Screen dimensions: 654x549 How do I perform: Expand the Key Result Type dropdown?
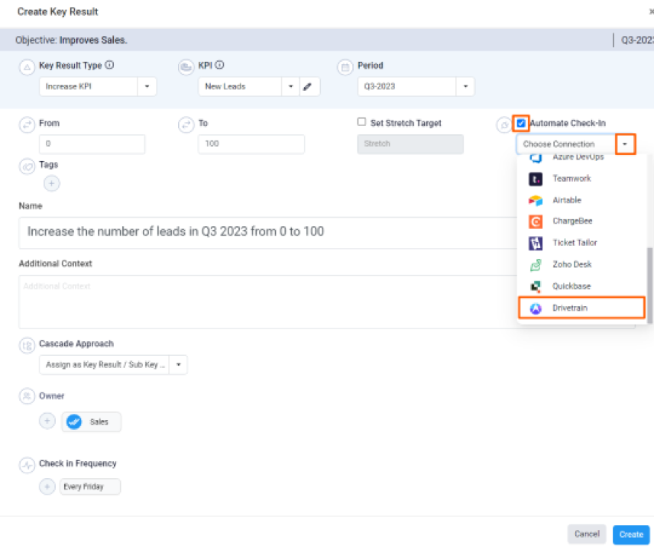pyautogui.click(x=147, y=87)
